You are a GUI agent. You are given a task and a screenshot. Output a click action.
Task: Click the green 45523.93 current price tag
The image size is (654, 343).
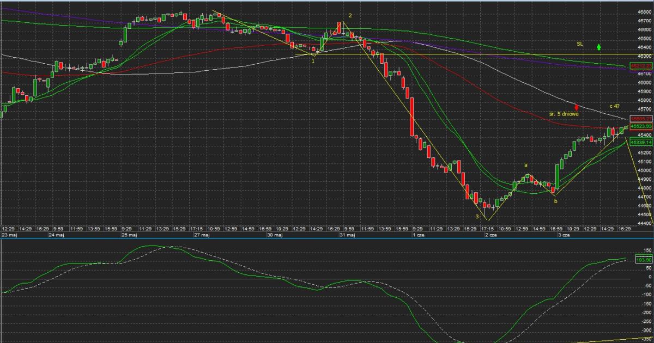641,126
